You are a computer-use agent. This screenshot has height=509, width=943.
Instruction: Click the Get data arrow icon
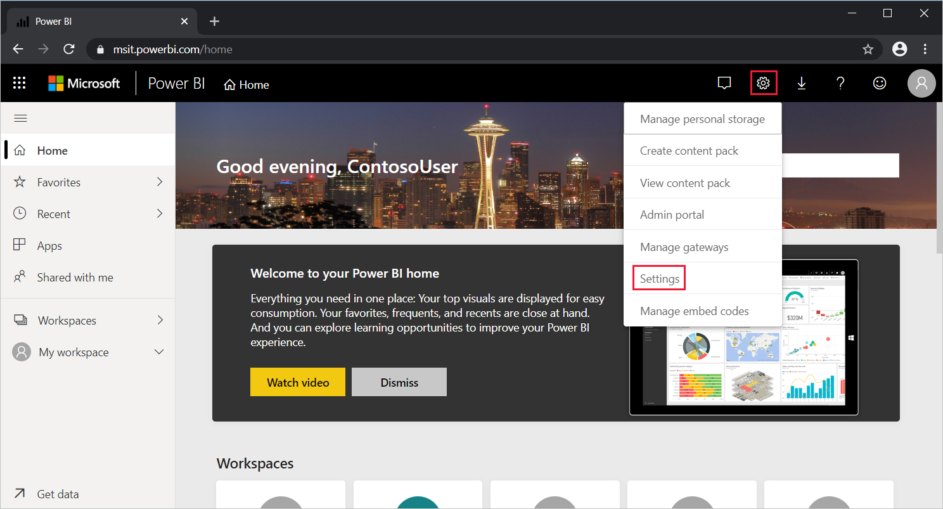(20, 494)
